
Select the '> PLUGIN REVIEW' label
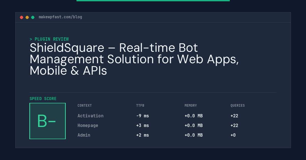click(x=49, y=39)
